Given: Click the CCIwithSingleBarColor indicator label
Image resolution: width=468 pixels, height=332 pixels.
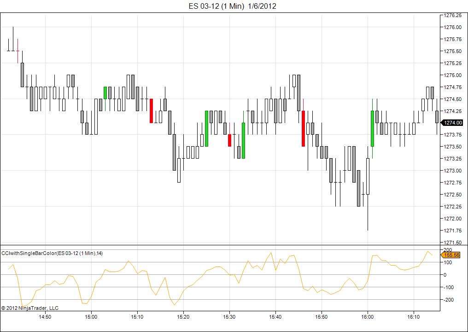Looking at the screenshot, I should coord(52,253).
